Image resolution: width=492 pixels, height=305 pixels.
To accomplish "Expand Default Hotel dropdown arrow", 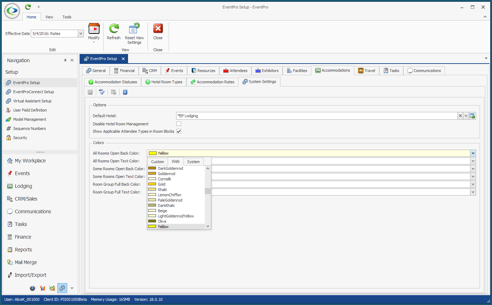I will tap(466, 116).
